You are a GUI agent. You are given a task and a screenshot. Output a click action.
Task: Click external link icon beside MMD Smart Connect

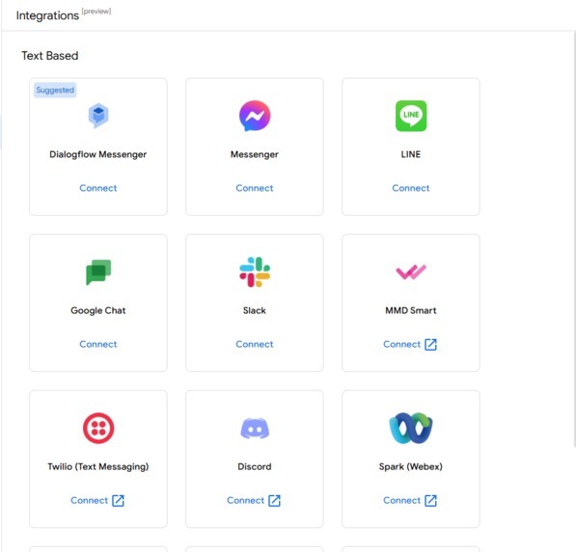click(430, 345)
